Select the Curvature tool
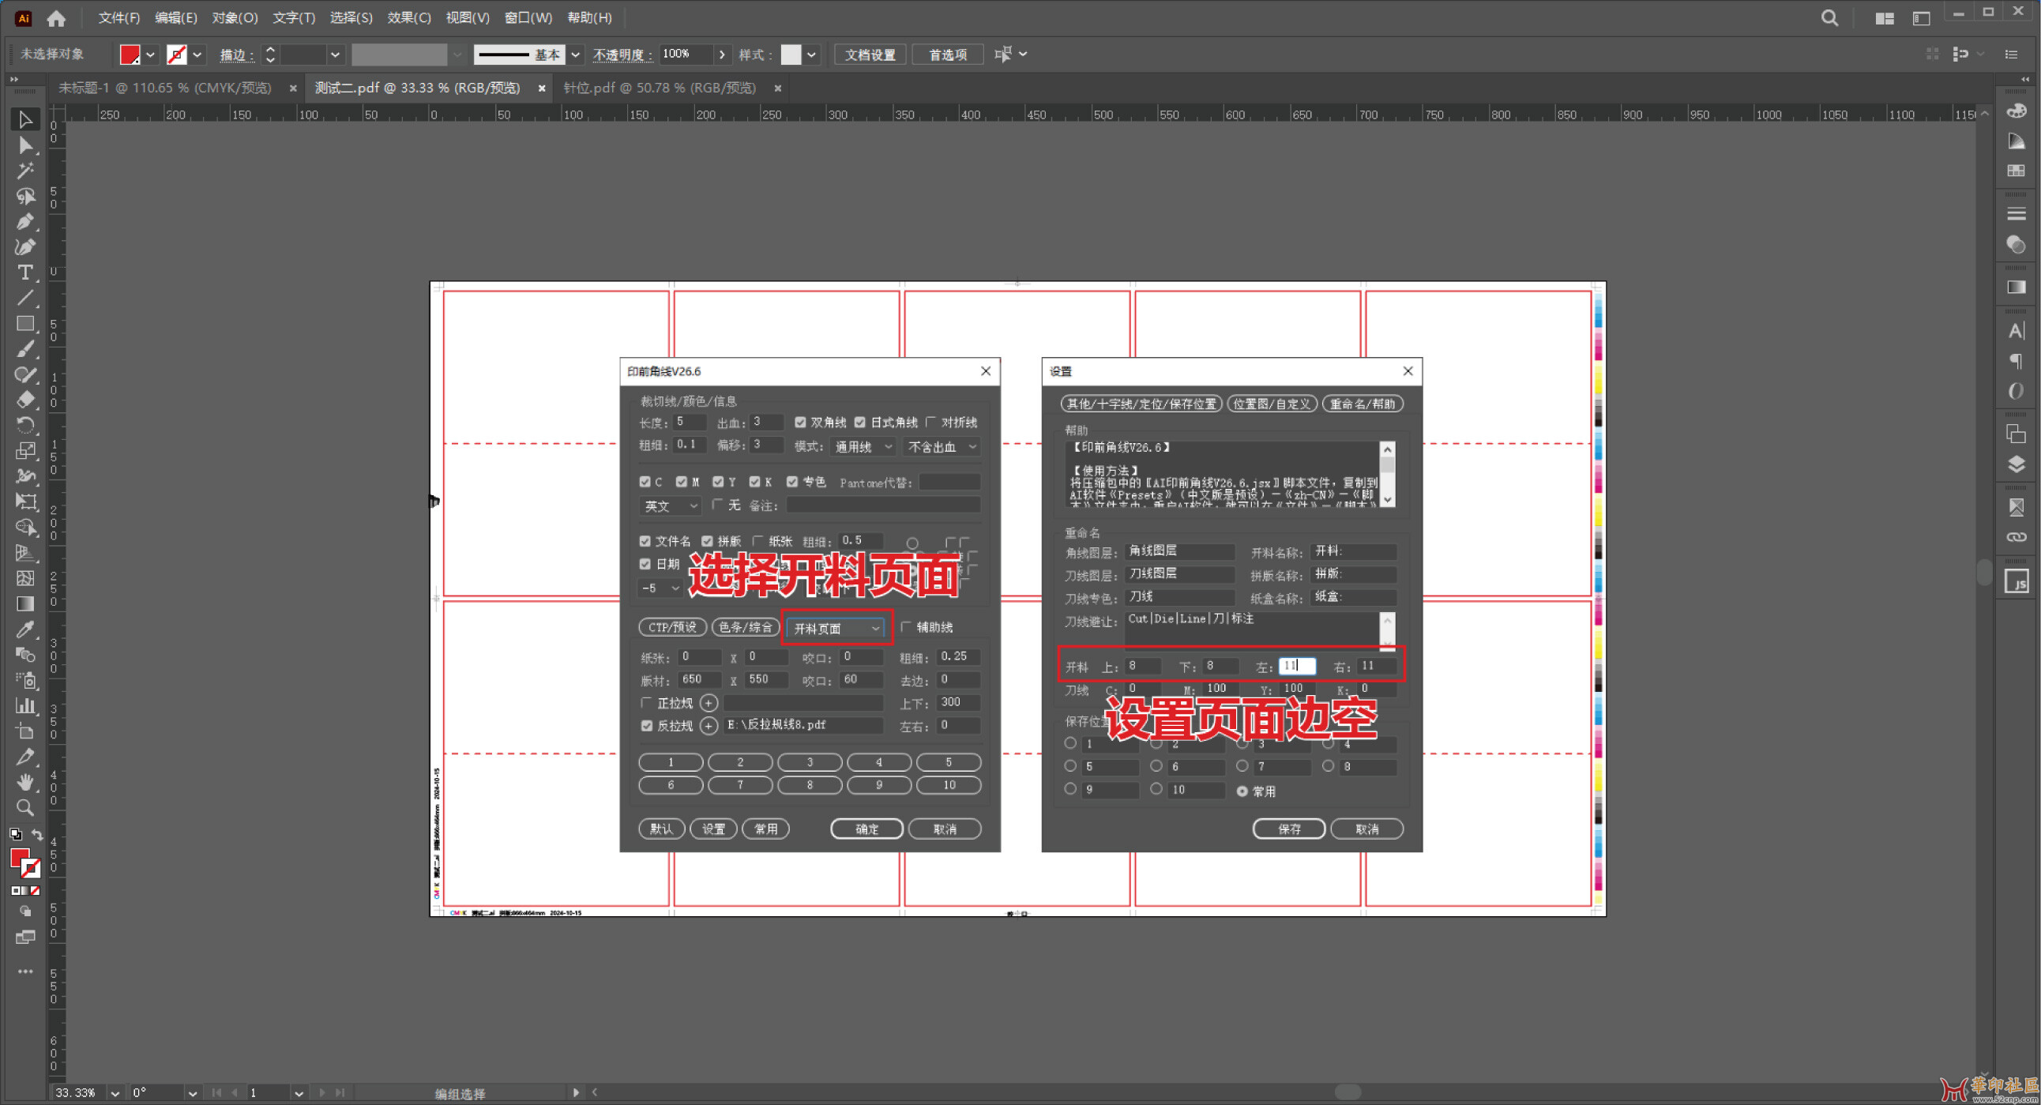2041x1105 pixels. click(24, 247)
